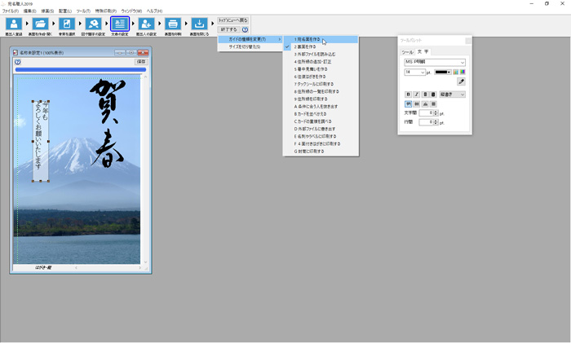Viewport: 571px width, 343px height.
Task: Click the 差出人登録 sender registration icon
Action: point(13,25)
